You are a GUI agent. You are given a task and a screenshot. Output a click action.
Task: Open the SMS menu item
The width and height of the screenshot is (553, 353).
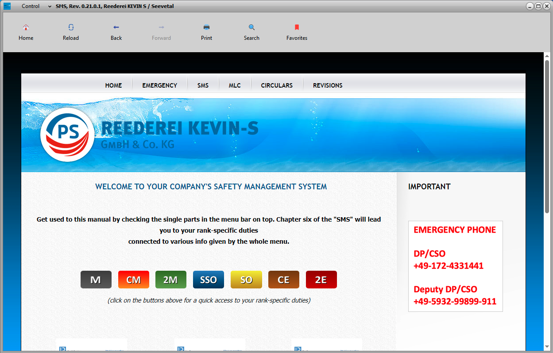tap(203, 85)
